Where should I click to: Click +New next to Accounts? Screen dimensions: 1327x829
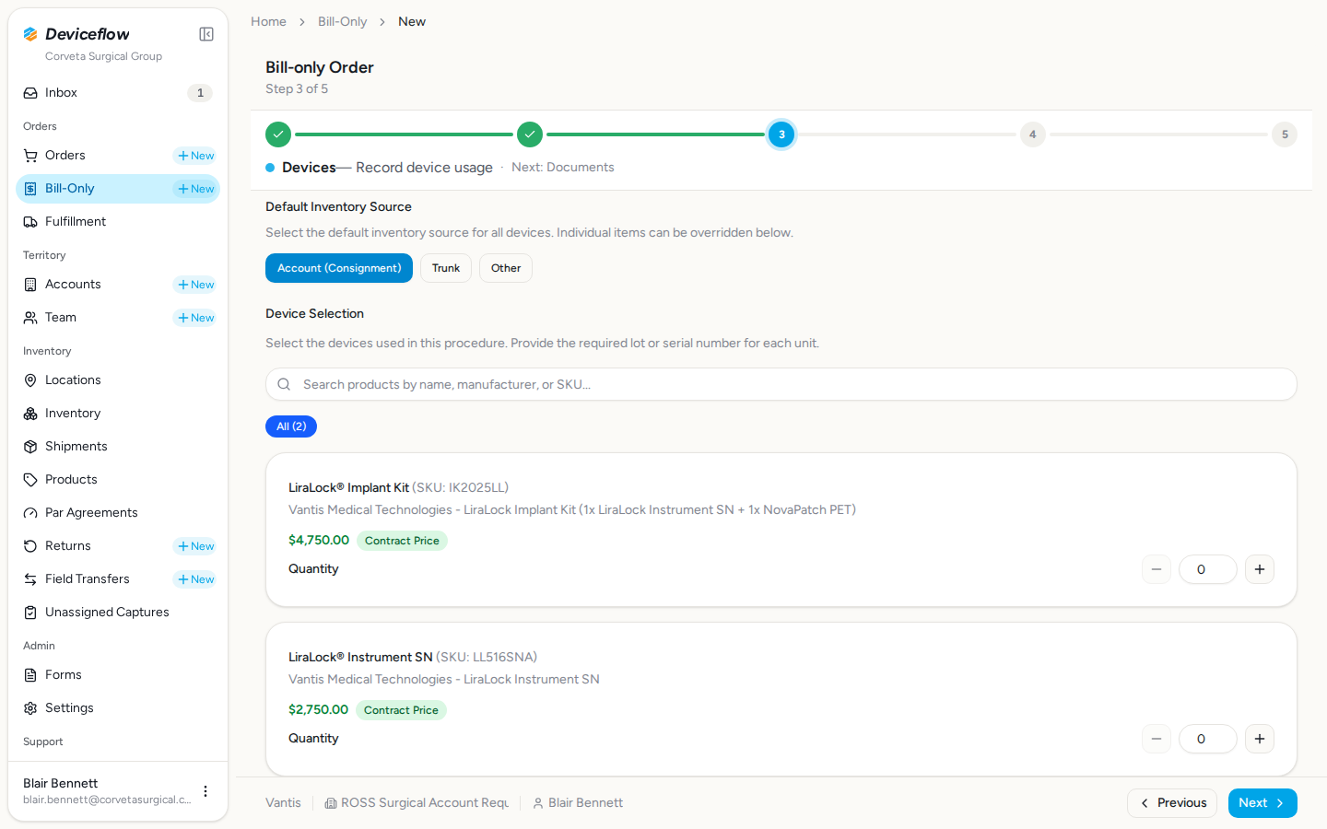(x=195, y=285)
